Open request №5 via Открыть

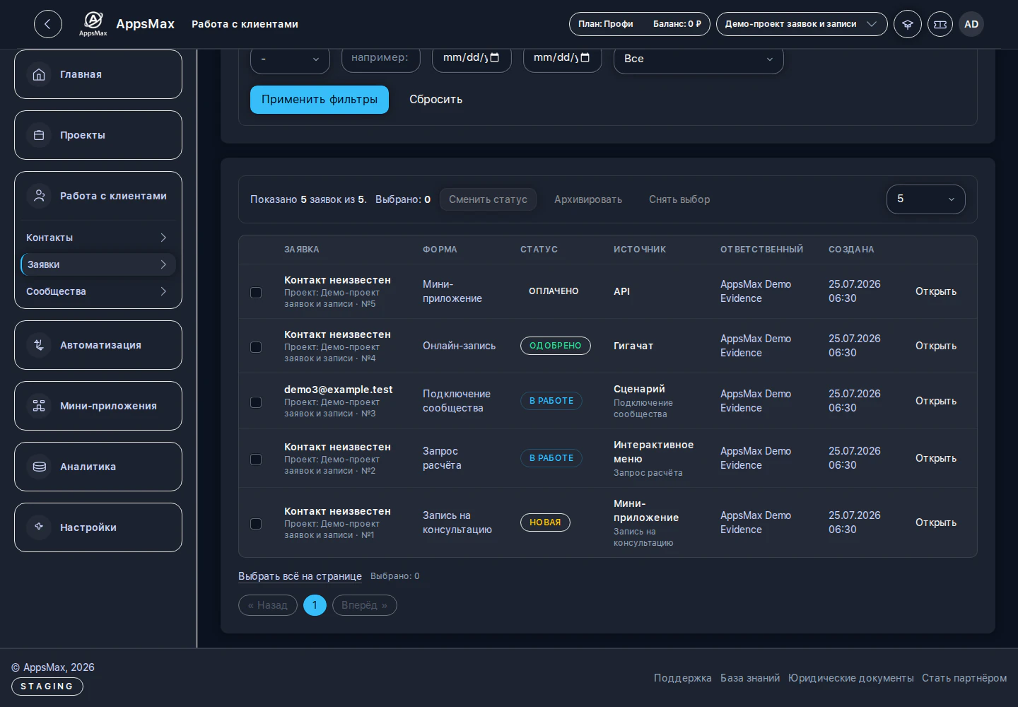tap(936, 291)
